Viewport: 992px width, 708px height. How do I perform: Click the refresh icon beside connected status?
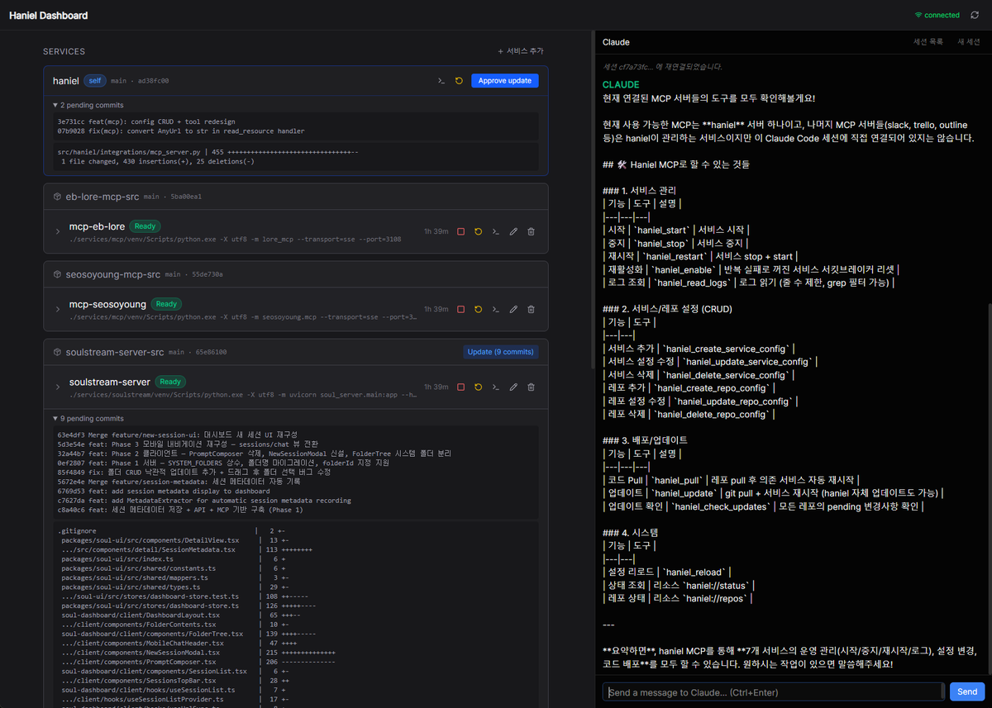(x=976, y=15)
